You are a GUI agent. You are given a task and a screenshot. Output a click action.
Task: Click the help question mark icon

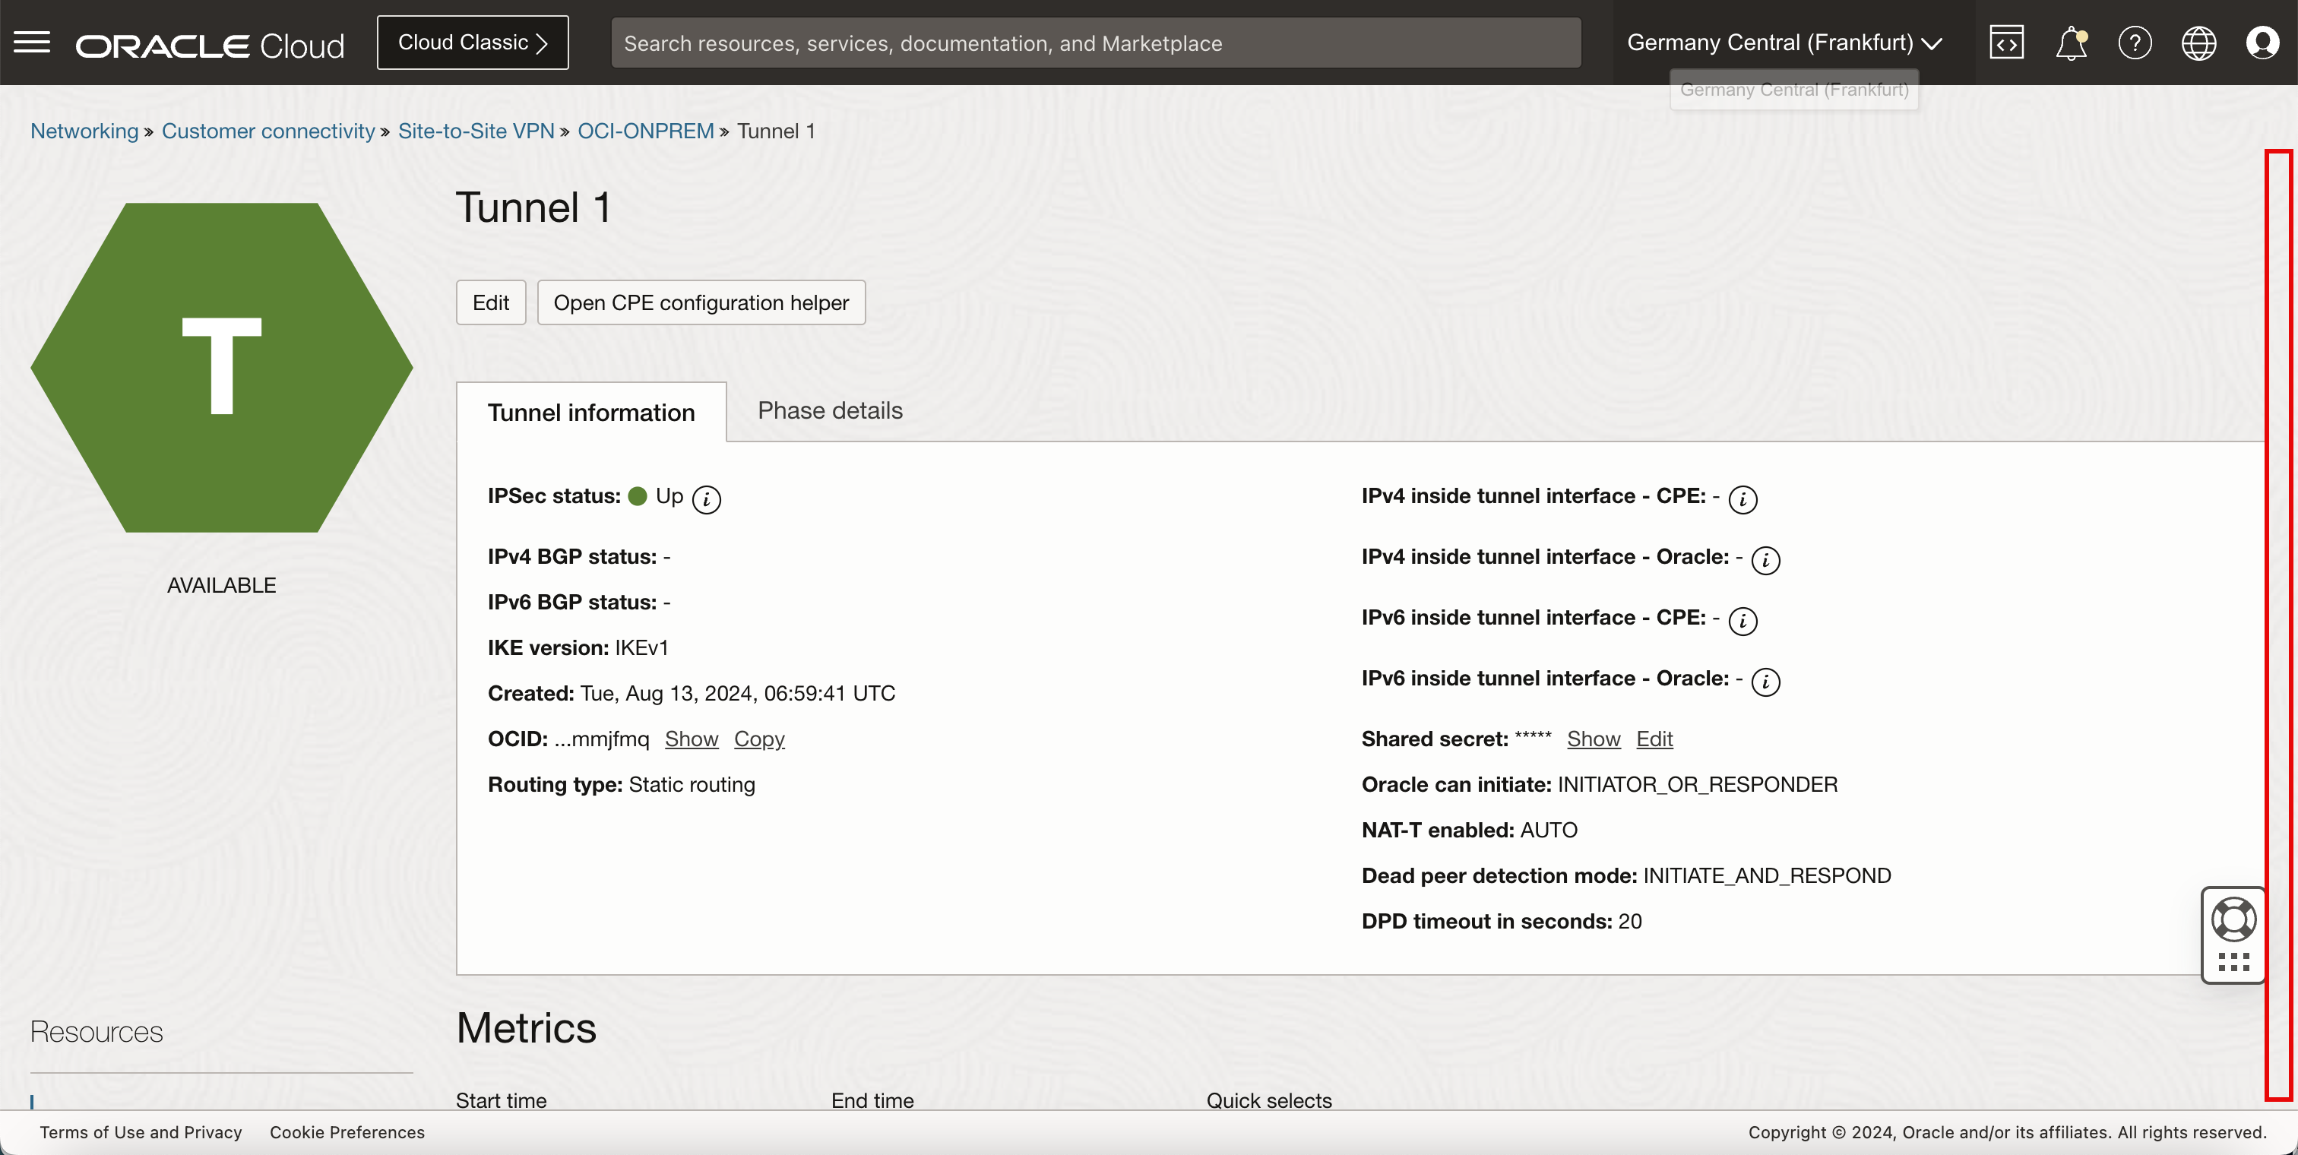pos(2135,43)
